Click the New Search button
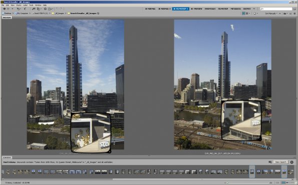298x185 pixels. tap(280, 162)
